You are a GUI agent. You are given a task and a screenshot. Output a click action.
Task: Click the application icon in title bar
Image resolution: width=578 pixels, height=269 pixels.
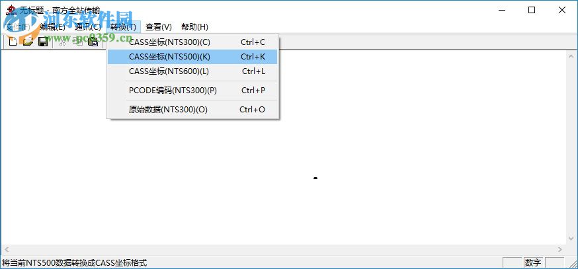click(x=11, y=11)
